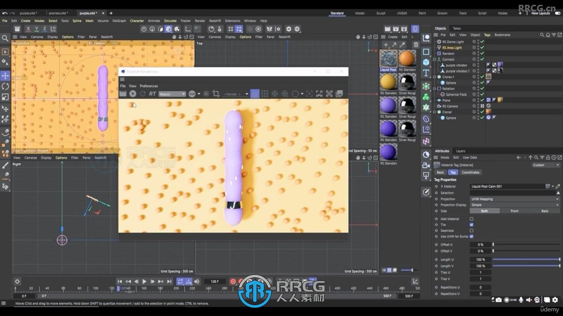Toggle Plane object enabled checkmark
This screenshot has height=316, width=563.
pyautogui.click(x=482, y=100)
